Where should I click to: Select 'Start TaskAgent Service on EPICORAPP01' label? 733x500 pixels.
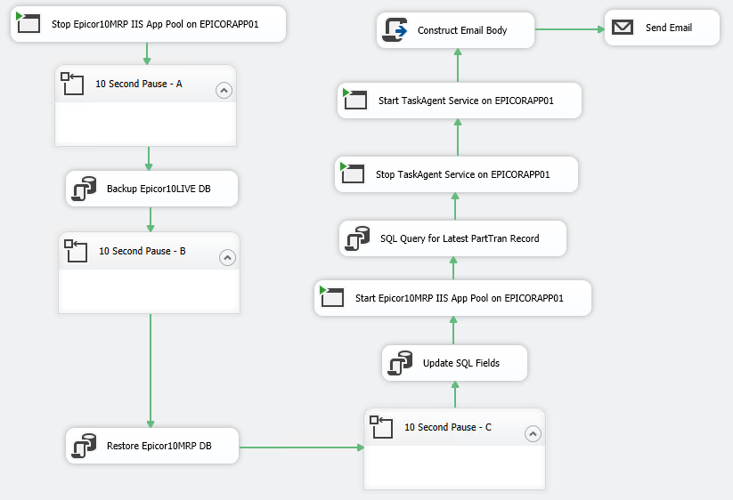click(x=466, y=101)
